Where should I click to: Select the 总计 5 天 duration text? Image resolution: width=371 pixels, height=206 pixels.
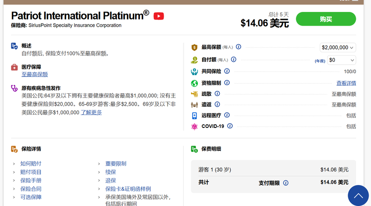(x=279, y=14)
